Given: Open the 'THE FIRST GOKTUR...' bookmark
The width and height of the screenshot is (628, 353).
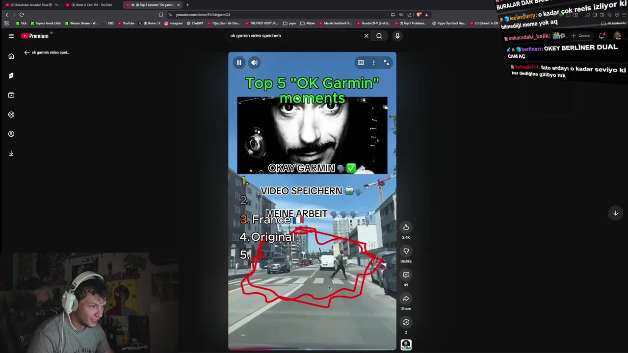Looking at the screenshot, I should point(262,23).
